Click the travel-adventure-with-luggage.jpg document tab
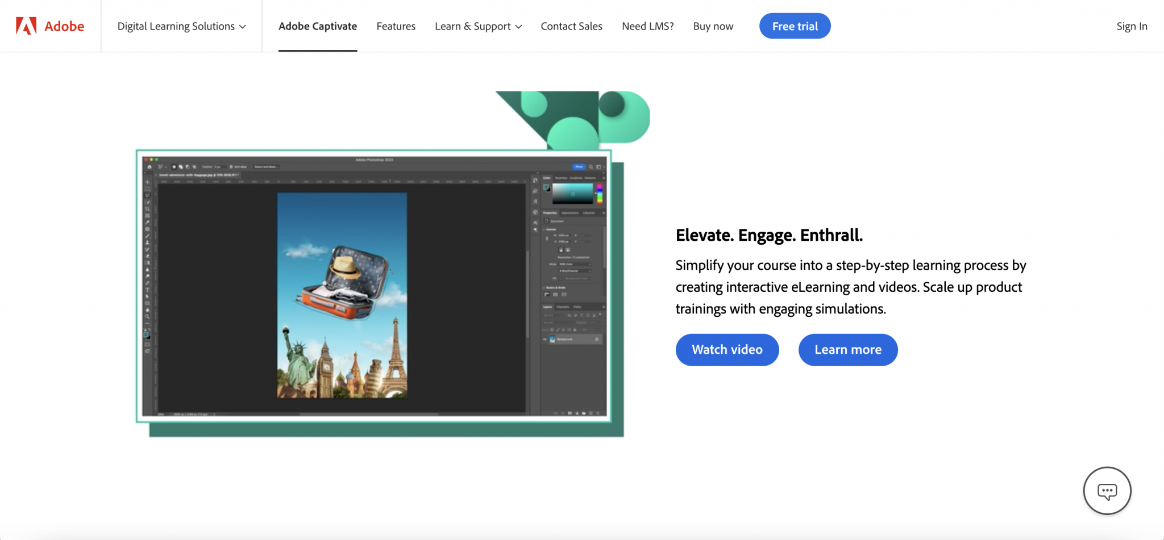Image resolution: width=1164 pixels, height=540 pixels. click(197, 175)
